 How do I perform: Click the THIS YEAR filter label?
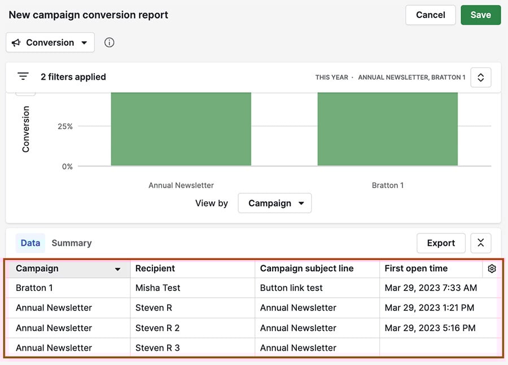point(332,77)
